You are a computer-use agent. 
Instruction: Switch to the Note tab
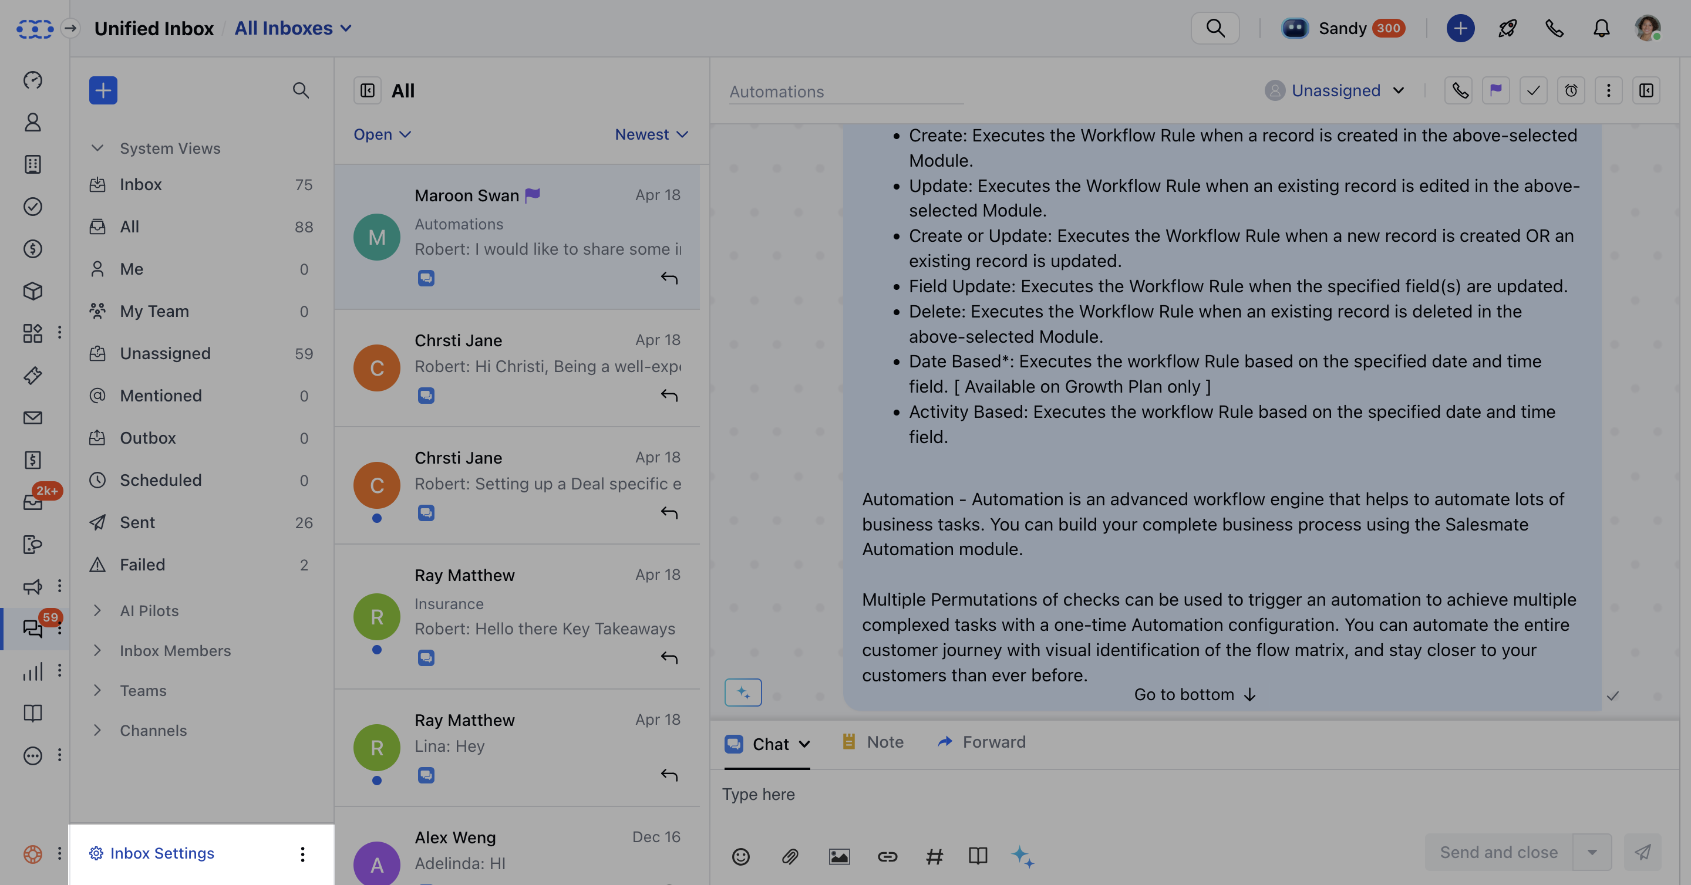pos(873,742)
